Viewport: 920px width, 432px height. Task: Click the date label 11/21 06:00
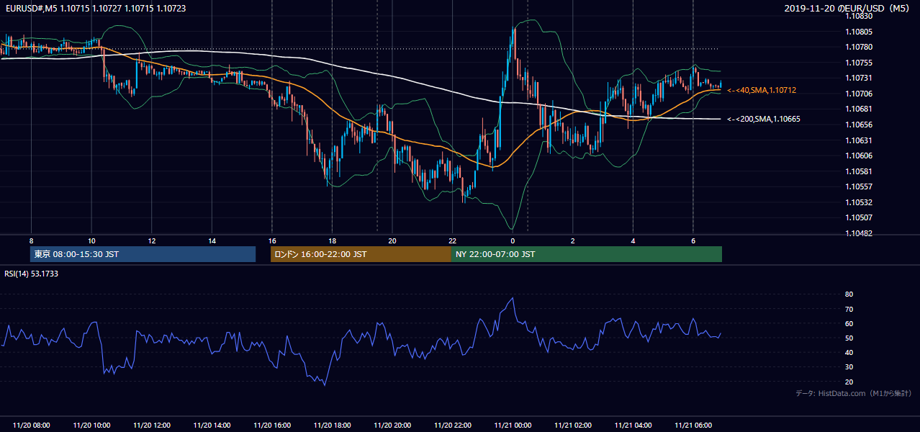693,426
